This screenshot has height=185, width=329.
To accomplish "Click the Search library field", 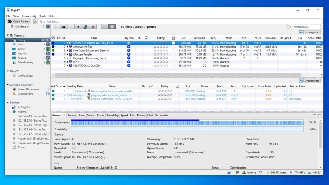I will (304, 27).
